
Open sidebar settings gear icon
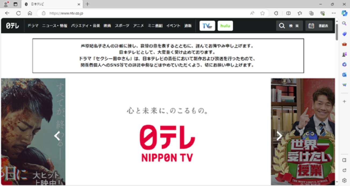tap(344, 180)
